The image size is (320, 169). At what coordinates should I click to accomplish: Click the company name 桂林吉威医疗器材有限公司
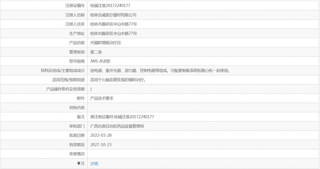113,15
